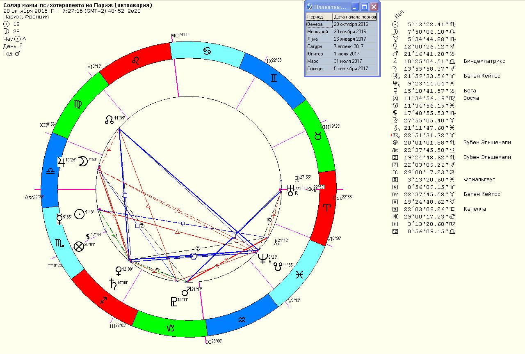Click the Black Moon Lilith glyph at 17°49'

coord(88,236)
